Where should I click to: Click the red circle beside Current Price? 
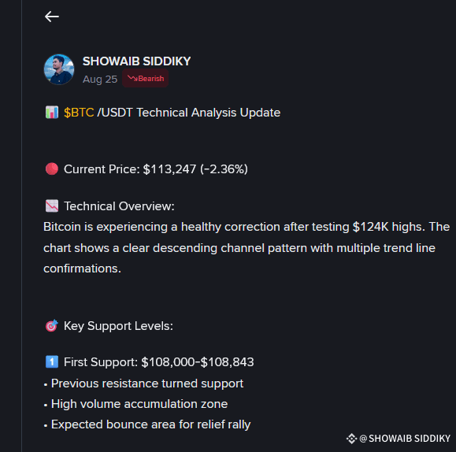(52, 169)
